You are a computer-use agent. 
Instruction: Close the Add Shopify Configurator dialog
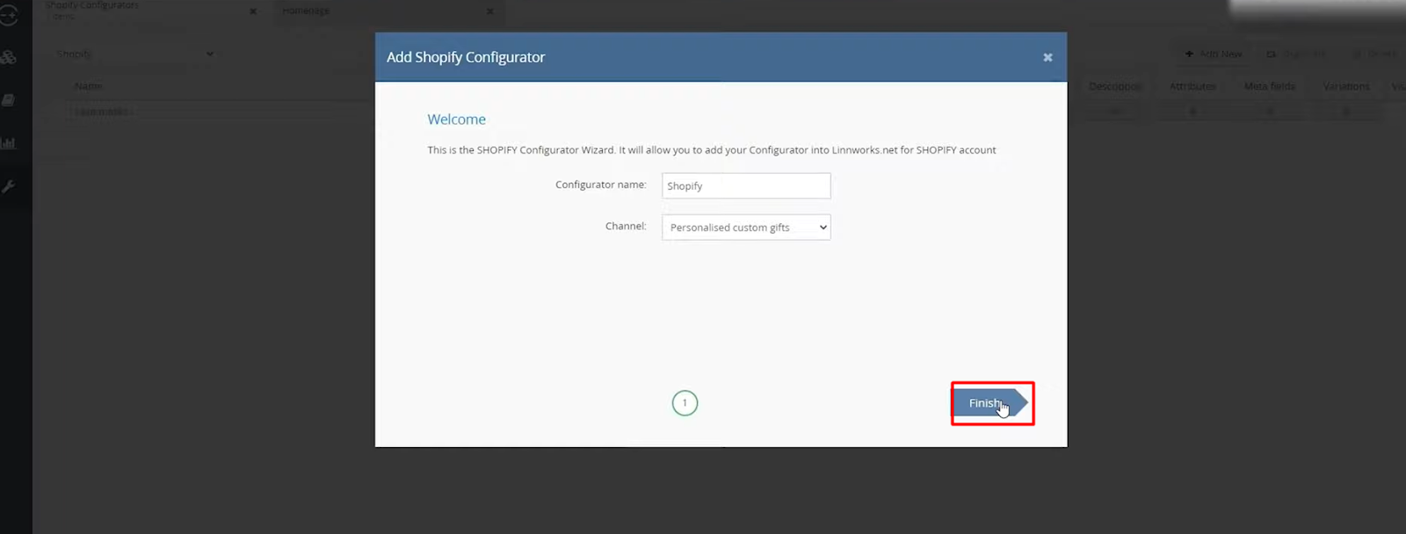(1047, 57)
